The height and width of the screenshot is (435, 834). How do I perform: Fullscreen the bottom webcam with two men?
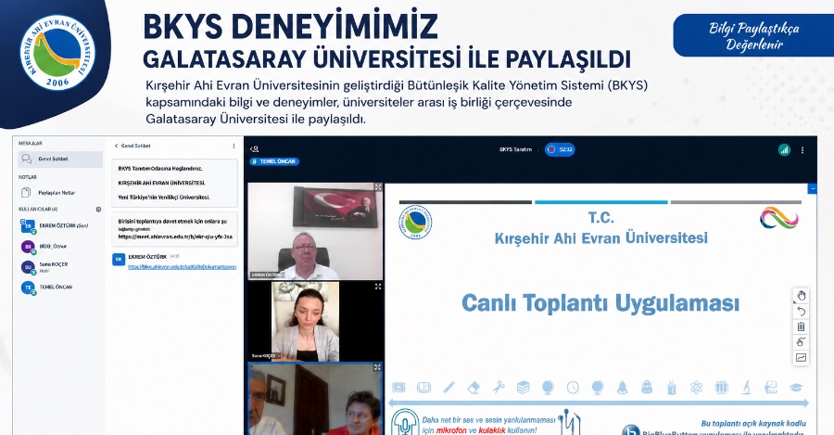tap(378, 367)
